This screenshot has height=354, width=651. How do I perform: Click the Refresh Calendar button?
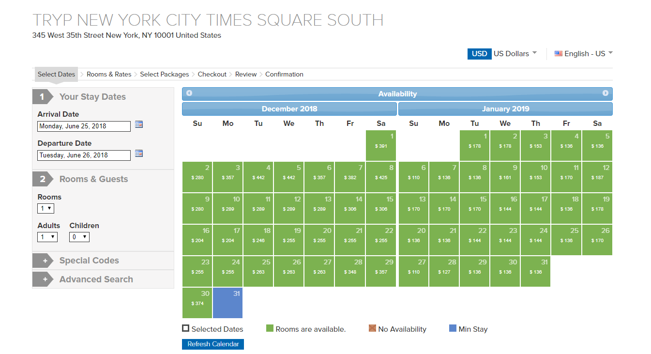point(213,344)
